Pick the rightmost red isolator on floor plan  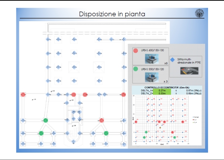(124, 95)
